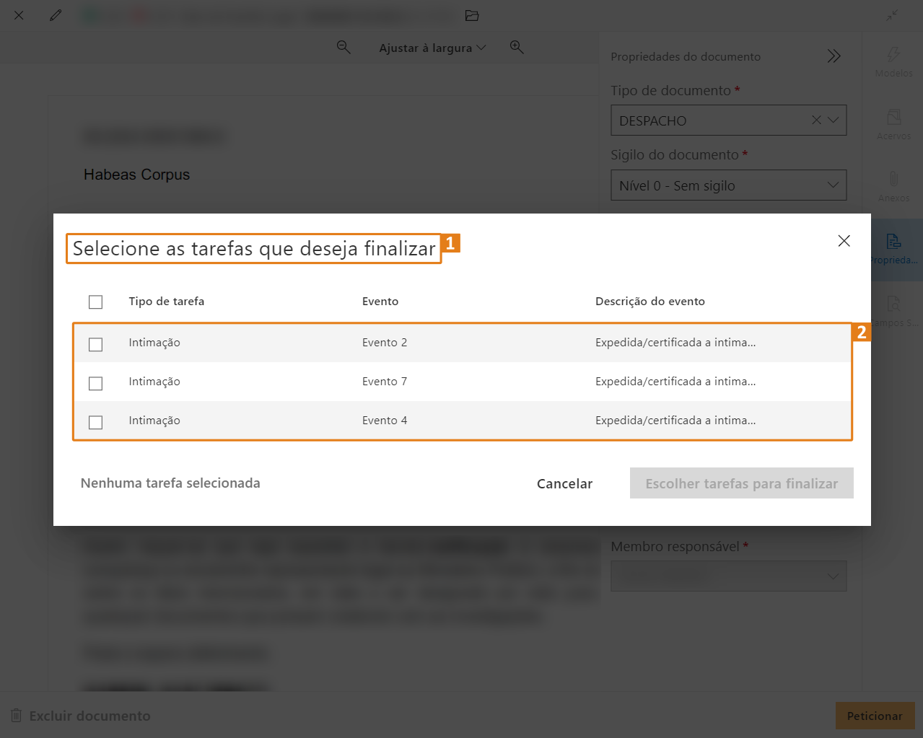Check the Evento 4 task checkbox
Image resolution: width=923 pixels, height=738 pixels.
point(95,422)
